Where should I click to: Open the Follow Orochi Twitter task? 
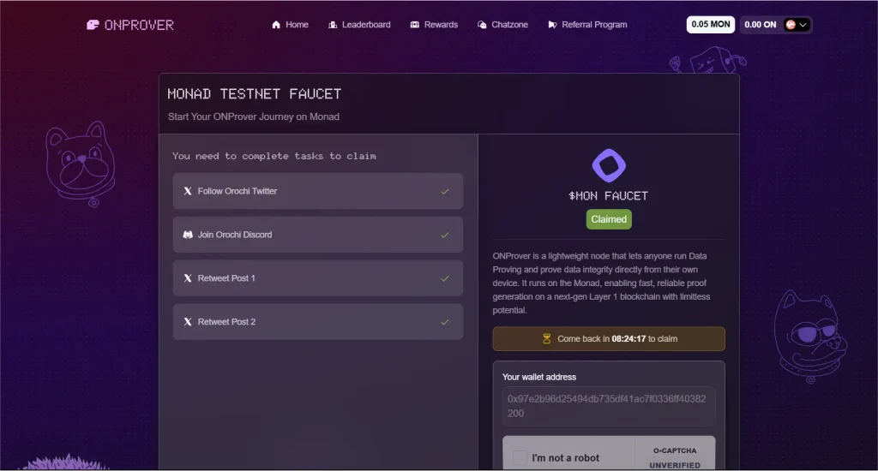click(318, 191)
